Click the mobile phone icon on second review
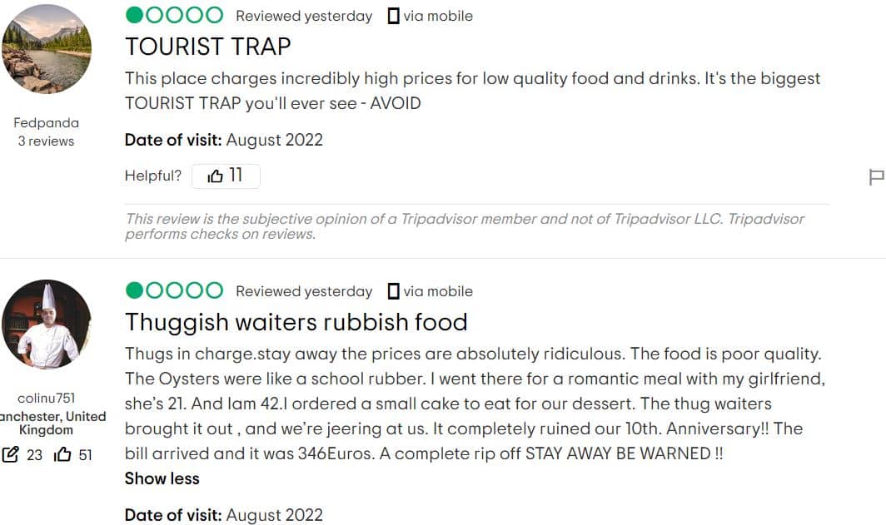Image resolution: width=886 pixels, height=525 pixels. [x=393, y=291]
